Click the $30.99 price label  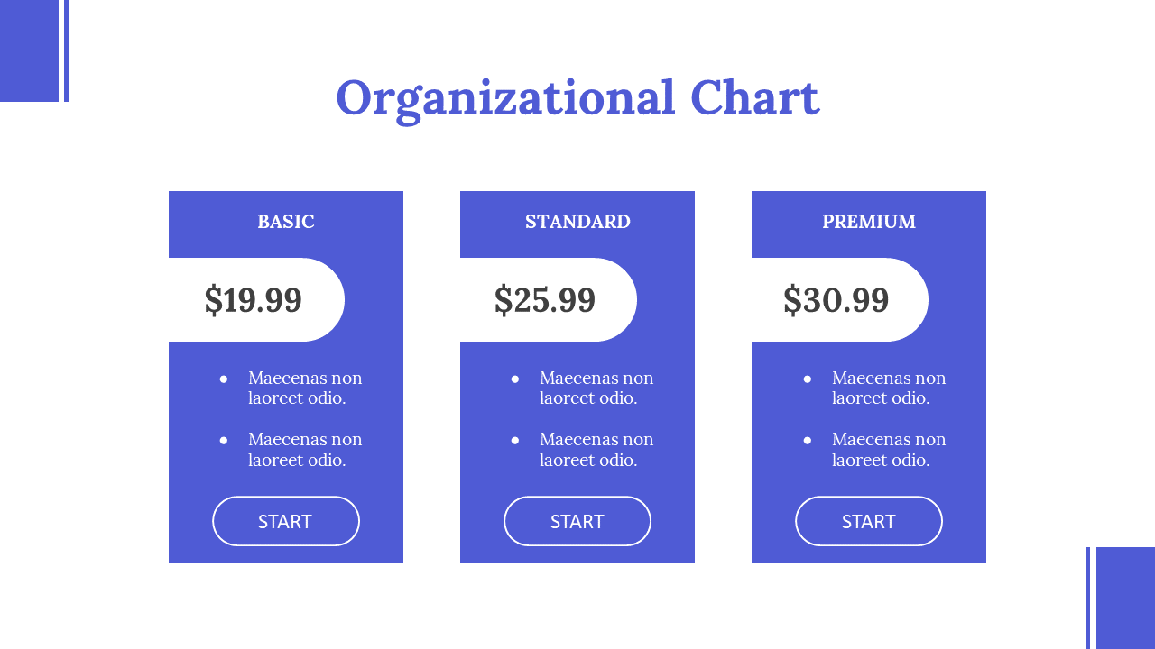836,300
